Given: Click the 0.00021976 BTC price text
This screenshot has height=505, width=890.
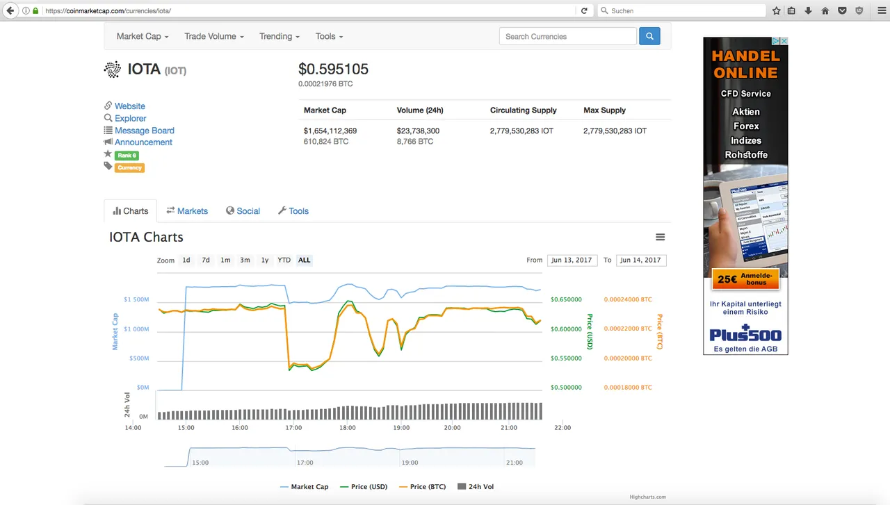Looking at the screenshot, I should click(325, 84).
